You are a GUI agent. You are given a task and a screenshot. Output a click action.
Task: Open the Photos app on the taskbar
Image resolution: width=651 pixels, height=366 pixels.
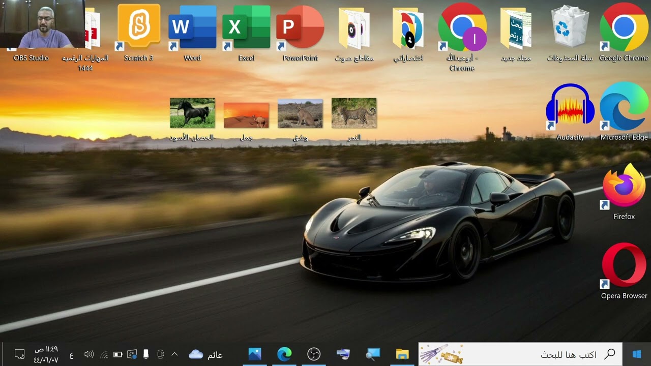(x=255, y=354)
